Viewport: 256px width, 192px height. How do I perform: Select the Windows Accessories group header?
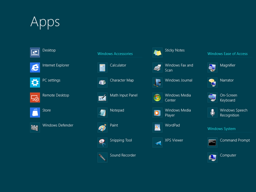pos(115,54)
